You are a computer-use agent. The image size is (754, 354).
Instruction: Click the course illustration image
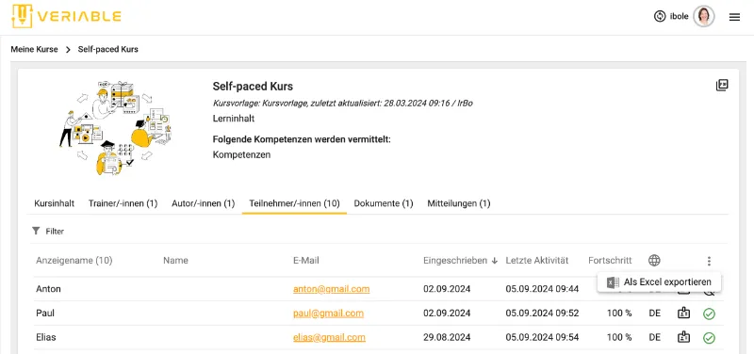point(114,128)
